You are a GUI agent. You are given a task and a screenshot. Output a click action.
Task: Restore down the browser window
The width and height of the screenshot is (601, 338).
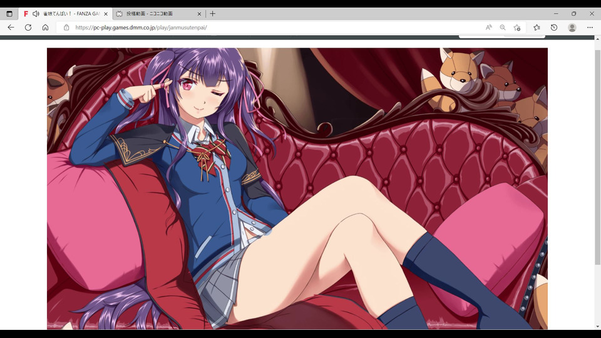point(574,14)
